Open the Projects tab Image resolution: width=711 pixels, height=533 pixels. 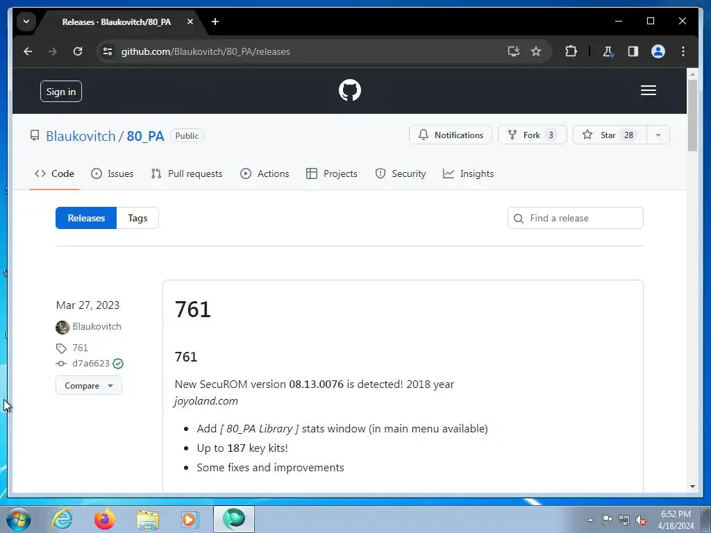(x=331, y=174)
